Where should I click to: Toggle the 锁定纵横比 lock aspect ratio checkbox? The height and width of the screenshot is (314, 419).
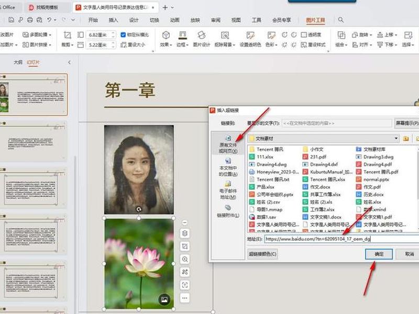tap(123, 35)
